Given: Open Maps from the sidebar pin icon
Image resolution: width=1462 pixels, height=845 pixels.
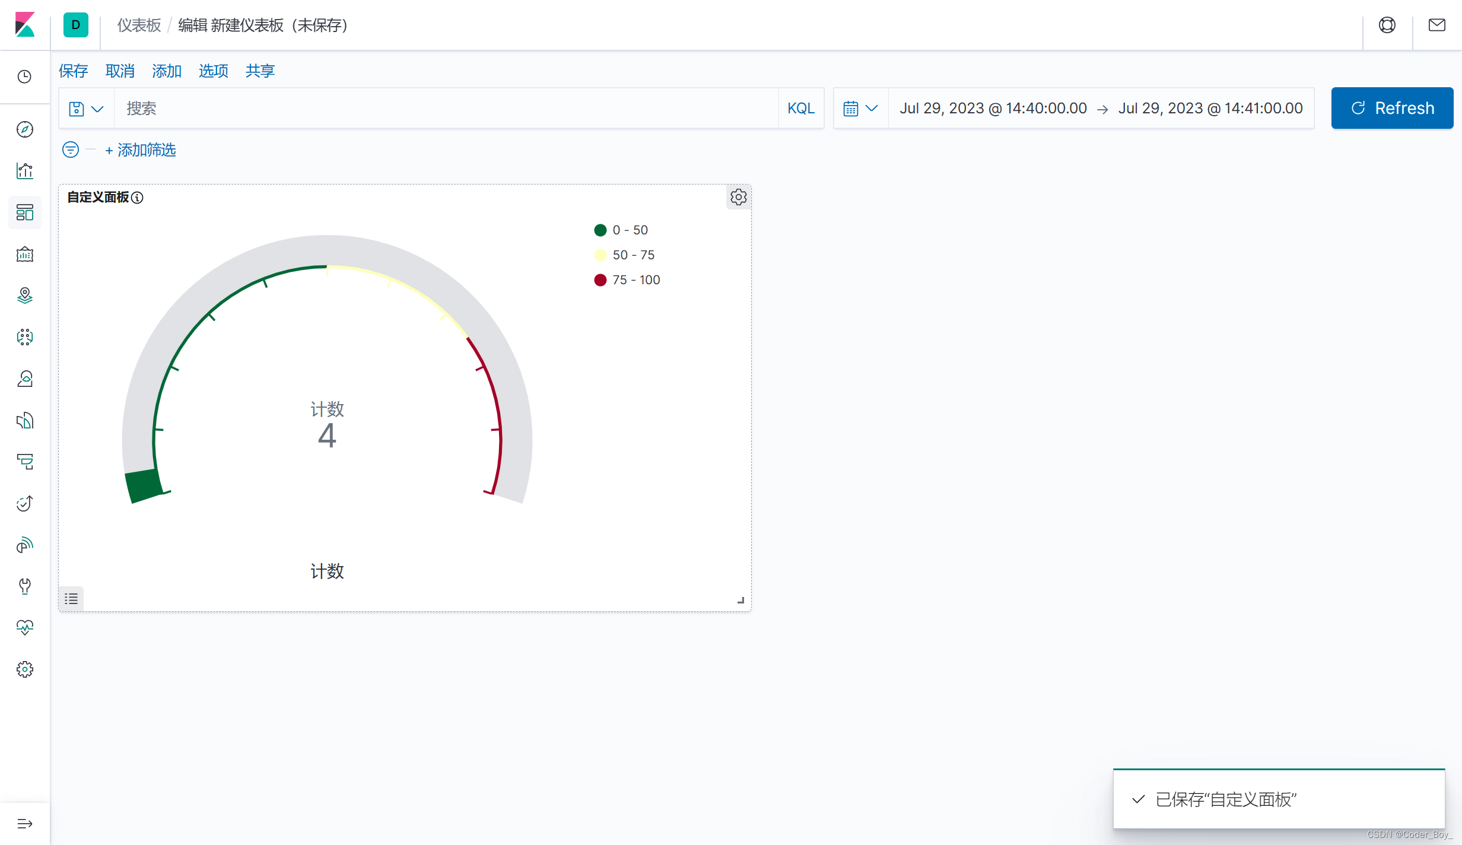Looking at the screenshot, I should (25, 296).
